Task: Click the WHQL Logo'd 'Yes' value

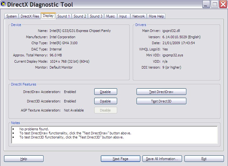Action: coord(165,49)
